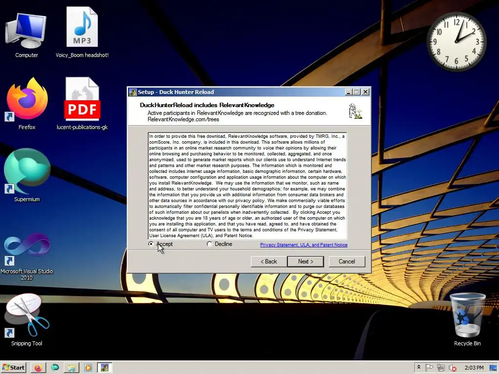This screenshot has height=374, width=499.
Task: Click the Duck Hunter setup taskbar button
Action: click(105, 368)
